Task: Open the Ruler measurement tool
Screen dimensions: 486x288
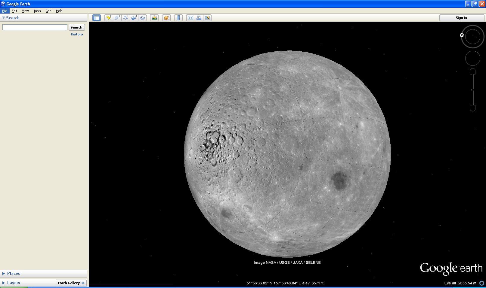Action: pyautogui.click(x=178, y=18)
